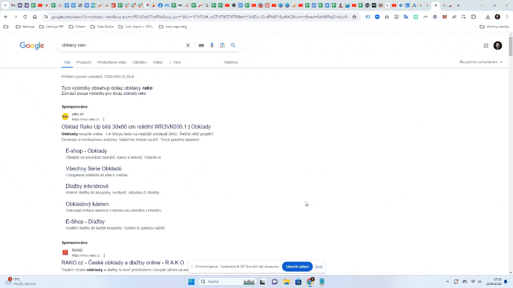This screenshot has width=513, height=288.
Task: Open the Nástroje search tools
Action: click(x=231, y=62)
